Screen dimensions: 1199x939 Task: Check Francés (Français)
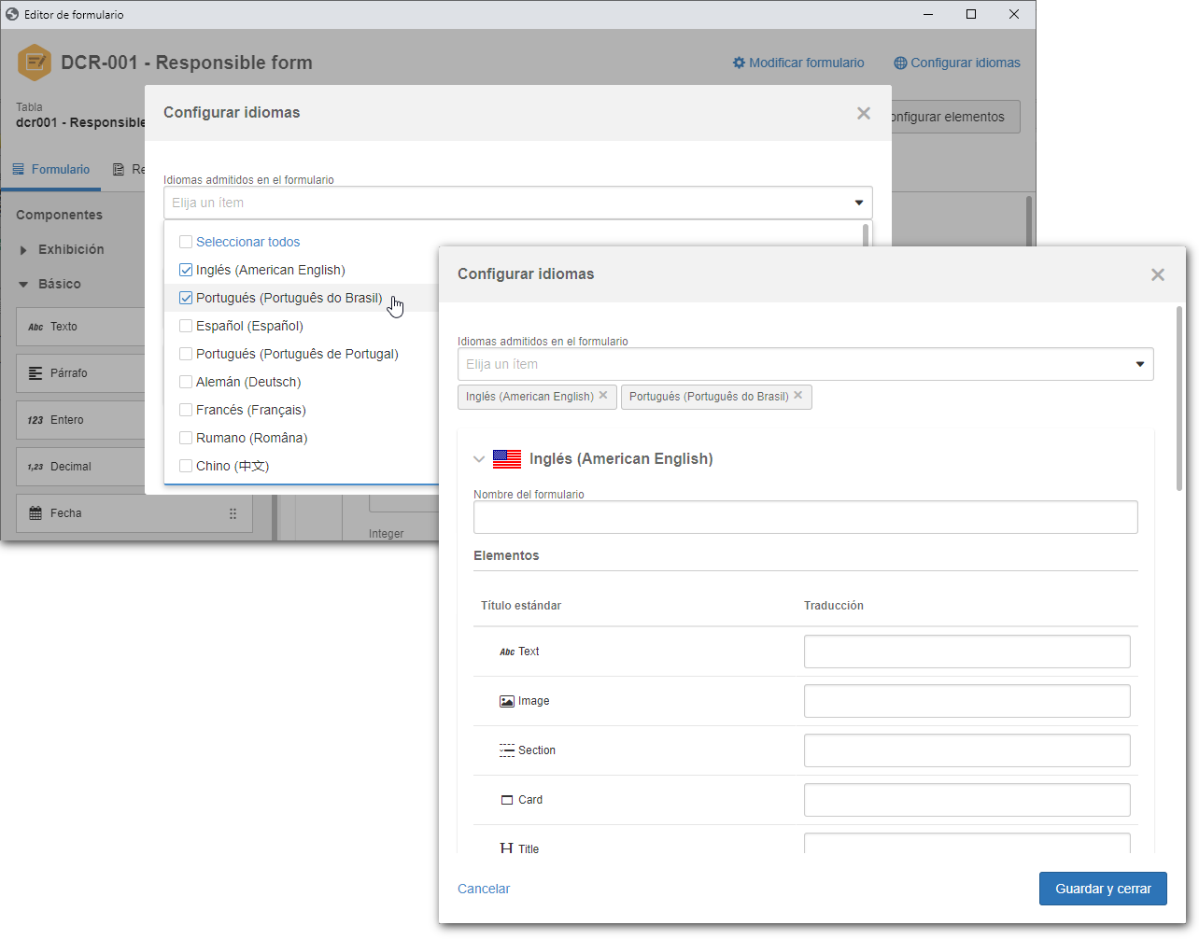point(186,410)
